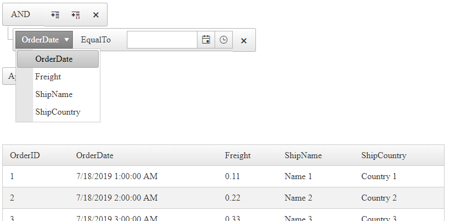Select the Name 1 grid cell

point(298,176)
